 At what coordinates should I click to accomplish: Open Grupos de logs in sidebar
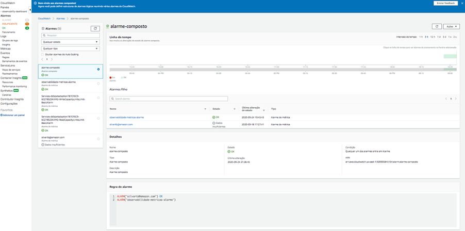10,40
